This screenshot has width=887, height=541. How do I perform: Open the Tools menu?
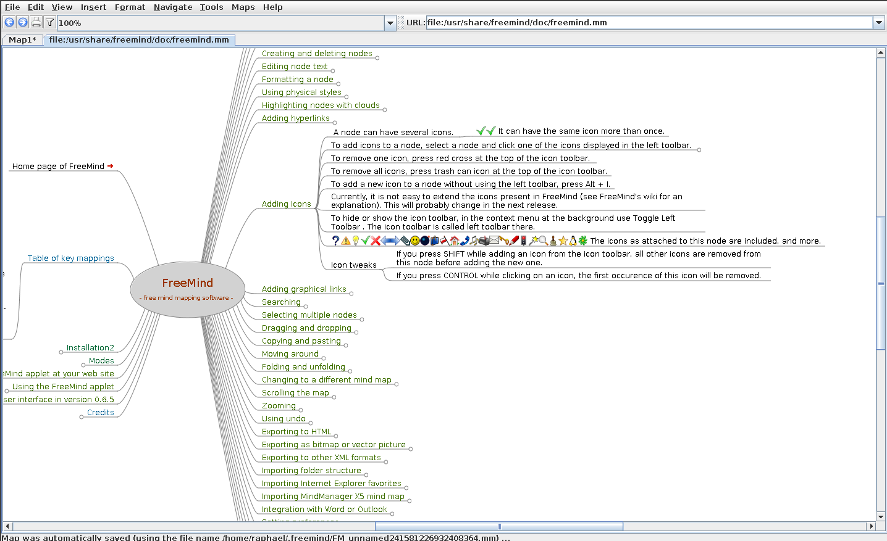pos(211,7)
